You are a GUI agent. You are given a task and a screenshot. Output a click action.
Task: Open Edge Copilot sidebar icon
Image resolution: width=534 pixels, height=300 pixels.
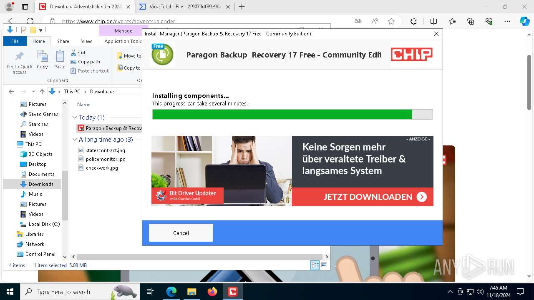pos(525,21)
